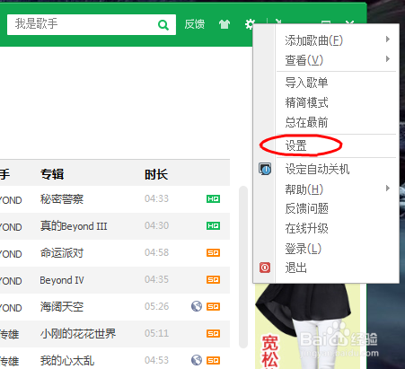Click globe icon on 我的心太乱 row

point(197,360)
